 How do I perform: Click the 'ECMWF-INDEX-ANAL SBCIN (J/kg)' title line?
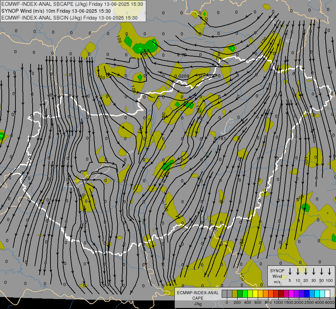click(x=69, y=18)
